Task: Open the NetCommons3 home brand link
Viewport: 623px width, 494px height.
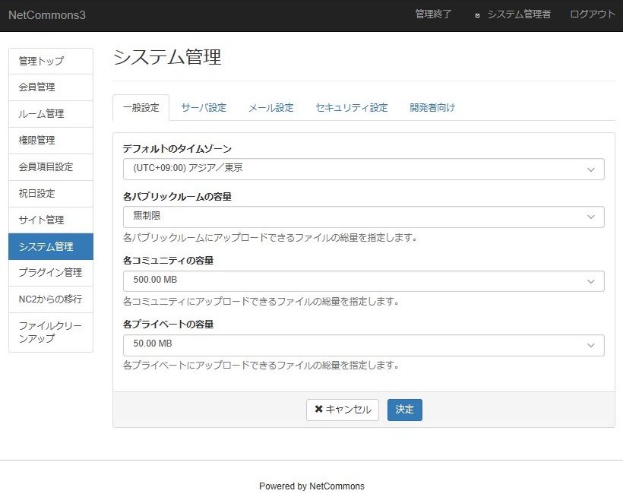Action: 46,15
